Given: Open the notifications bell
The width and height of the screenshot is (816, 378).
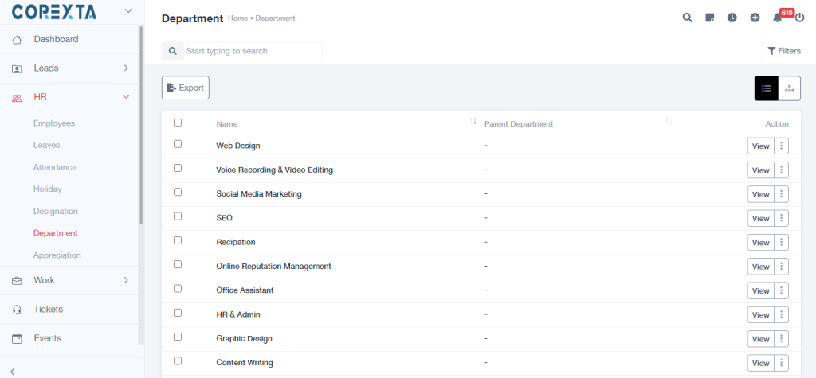Looking at the screenshot, I should [778, 18].
